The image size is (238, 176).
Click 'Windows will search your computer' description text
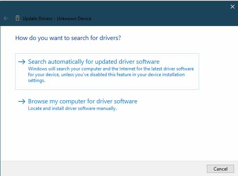(x=111, y=75)
